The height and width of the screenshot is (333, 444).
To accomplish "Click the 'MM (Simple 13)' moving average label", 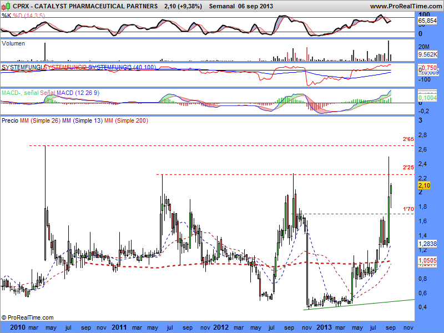I will [x=82, y=120].
